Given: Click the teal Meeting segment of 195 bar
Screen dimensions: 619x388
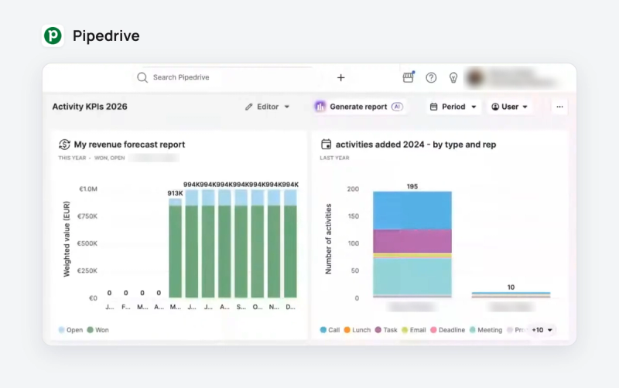Looking at the screenshot, I should coord(412,277).
